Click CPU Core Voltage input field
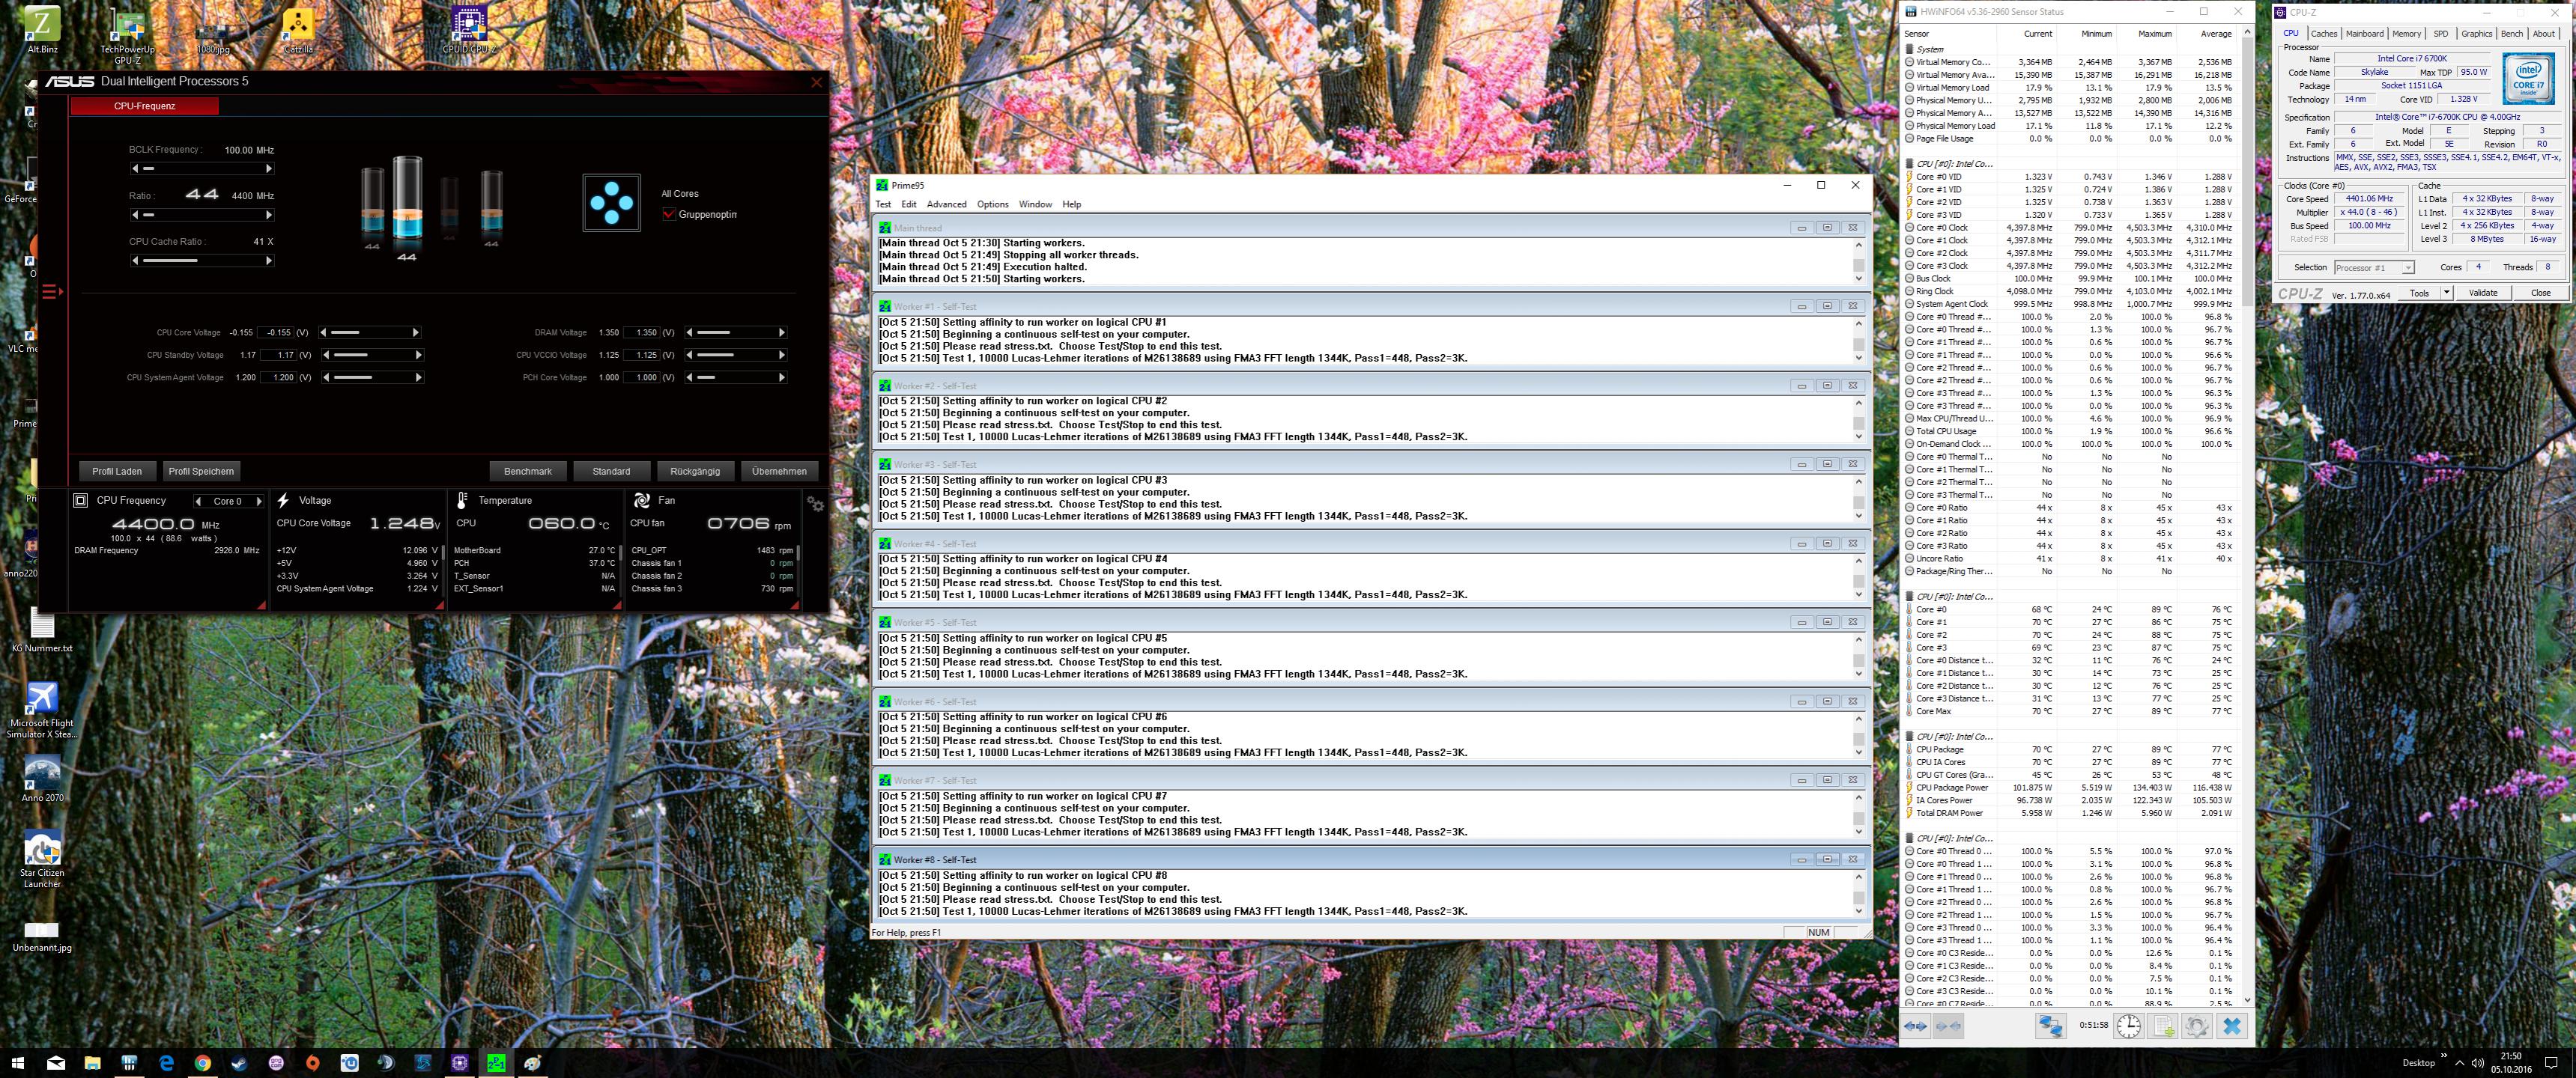Viewport: 2576px width, 1078px height. (x=274, y=332)
